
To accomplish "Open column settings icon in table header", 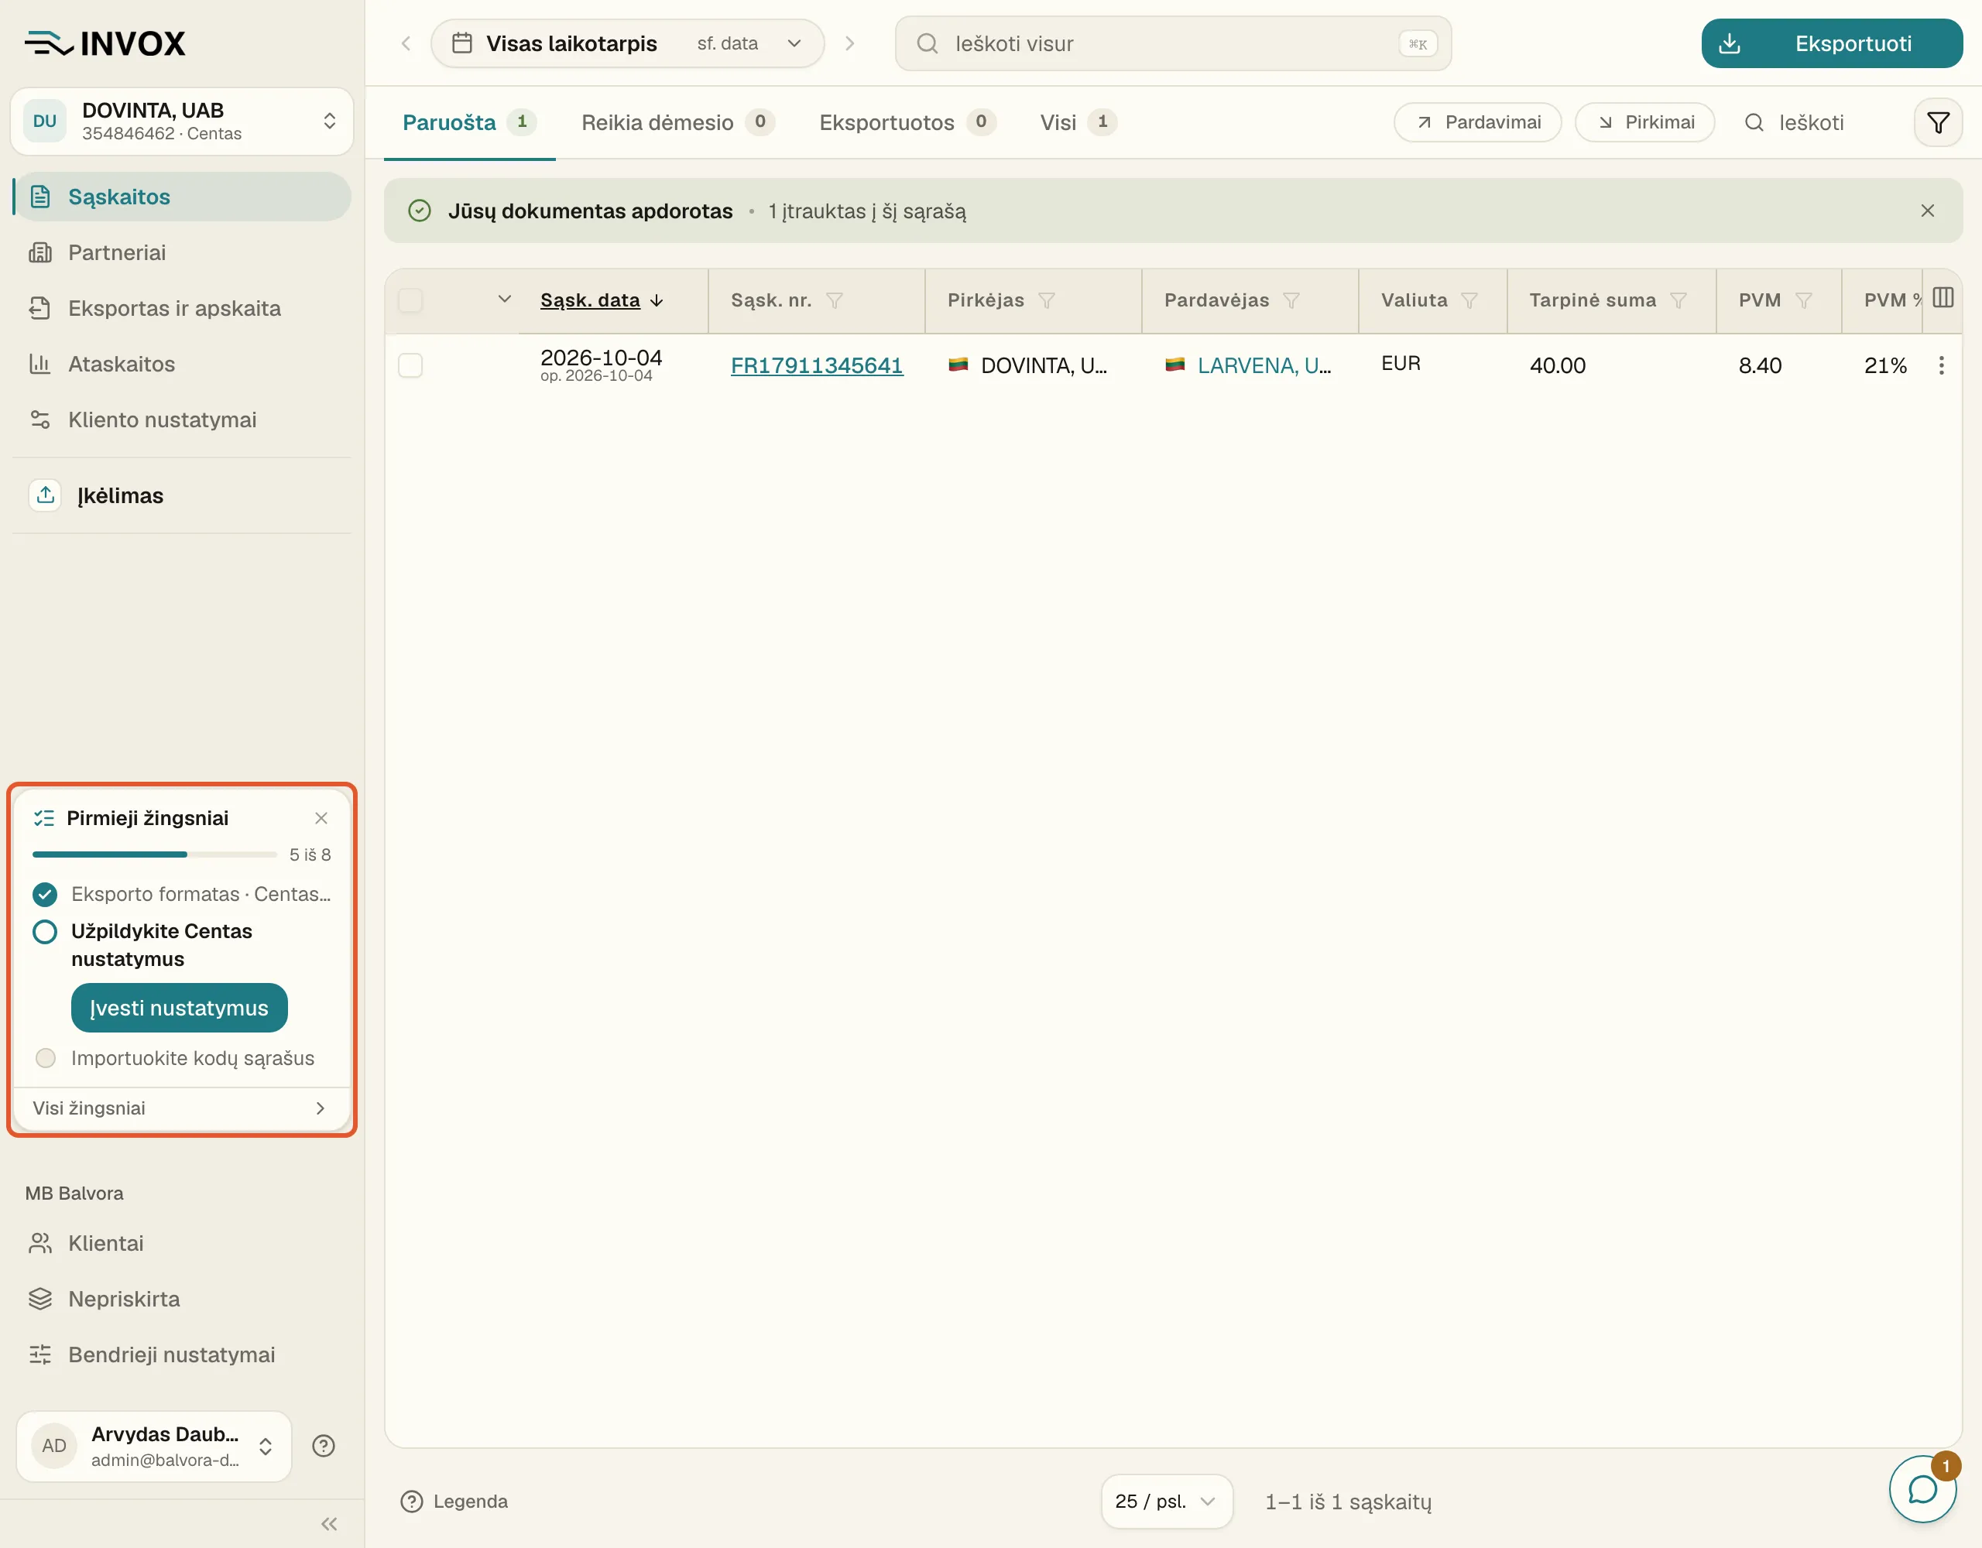I will click(1943, 298).
